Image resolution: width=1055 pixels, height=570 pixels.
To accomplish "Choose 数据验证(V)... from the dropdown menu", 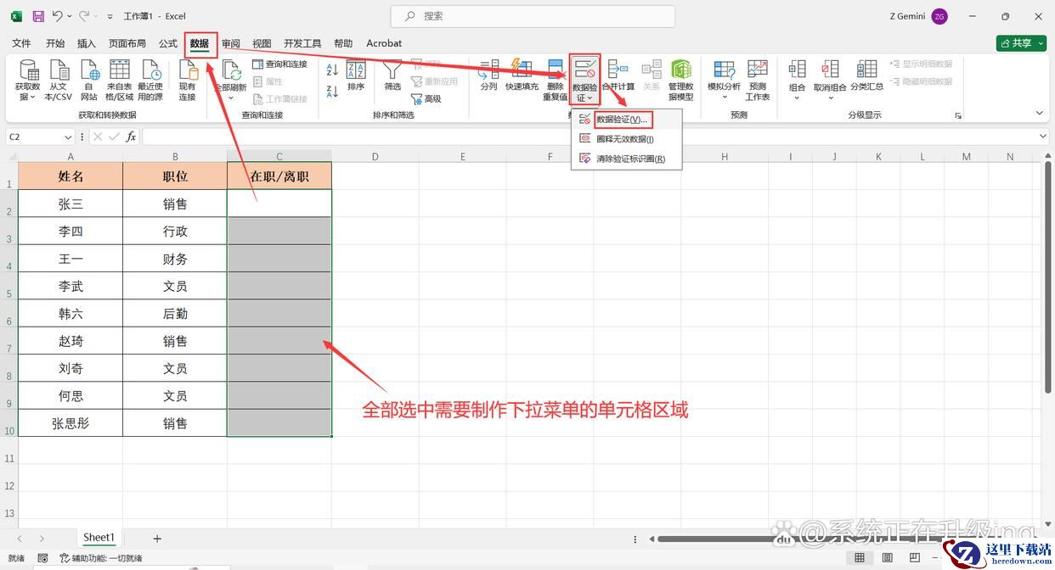I will 621,120.
